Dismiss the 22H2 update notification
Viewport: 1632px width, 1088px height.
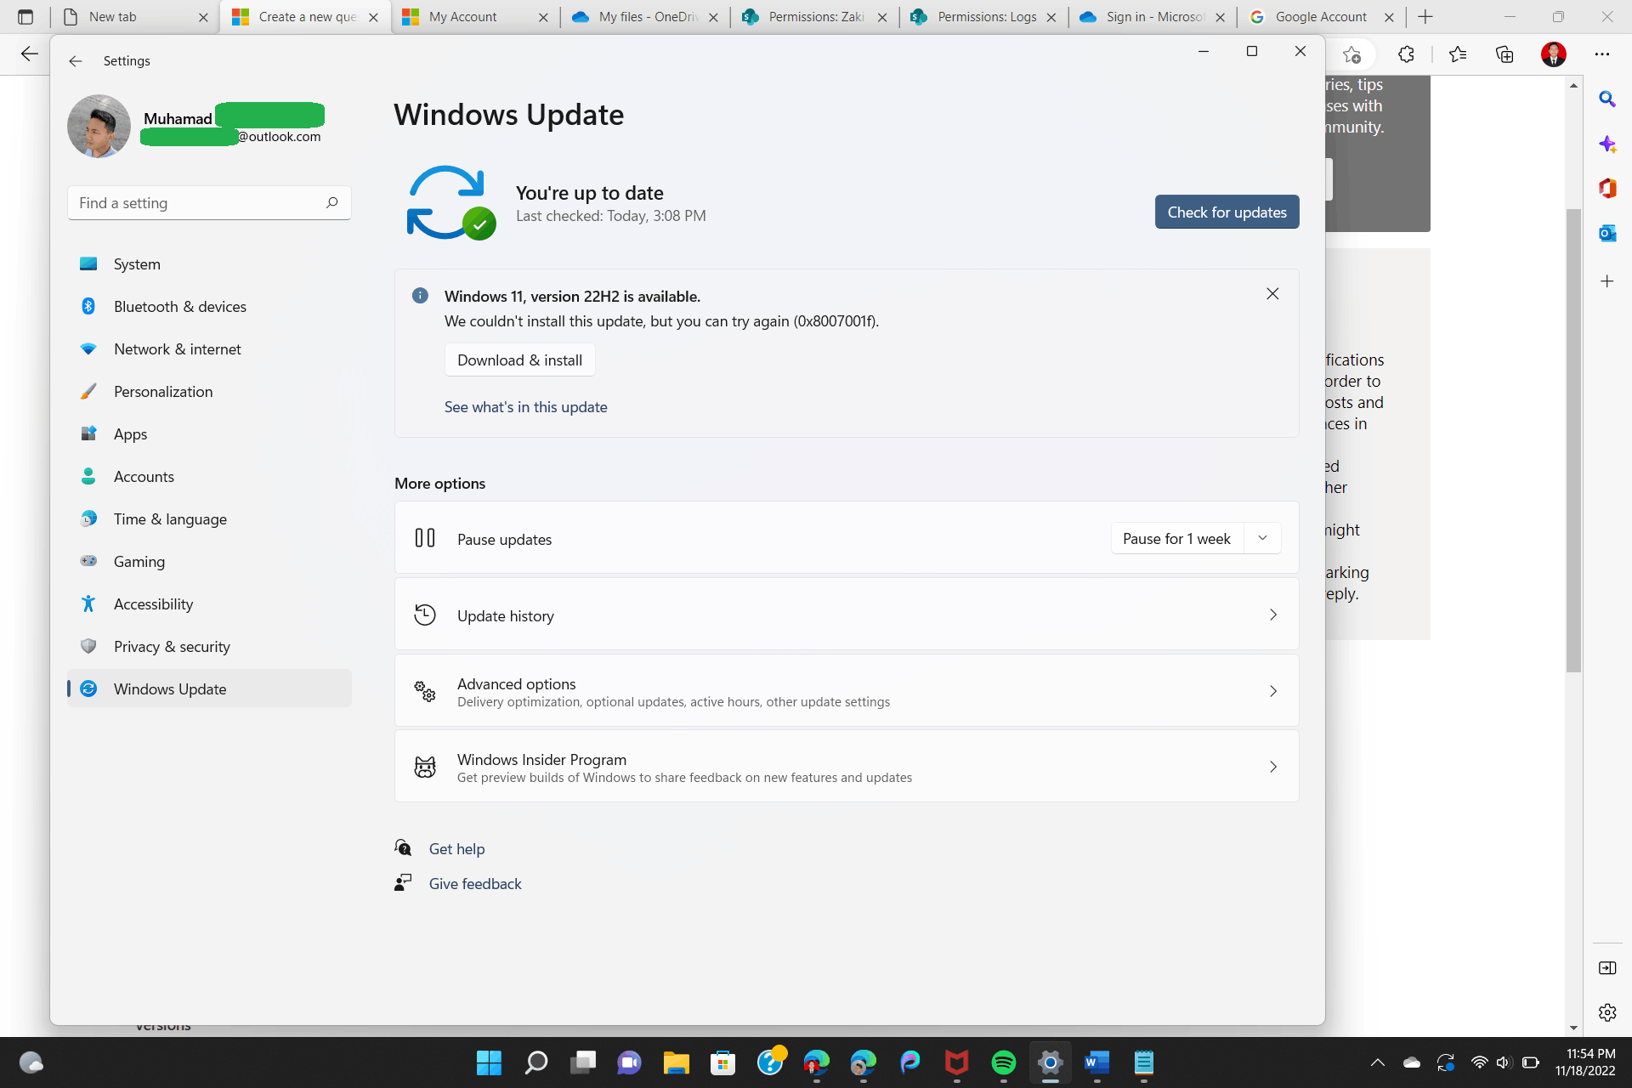pos(1272,293)
